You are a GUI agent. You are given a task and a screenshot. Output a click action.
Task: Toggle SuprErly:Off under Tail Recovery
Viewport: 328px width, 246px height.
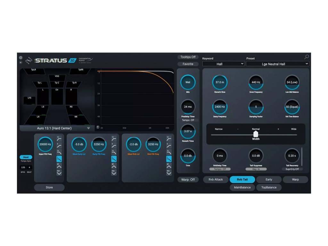click(292, 169)
